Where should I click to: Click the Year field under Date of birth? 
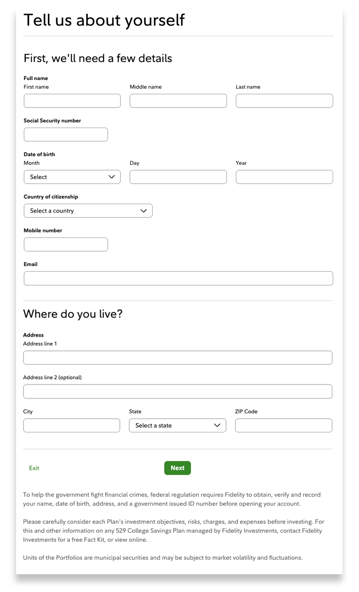pyautogui.click(x=284, y=177)
